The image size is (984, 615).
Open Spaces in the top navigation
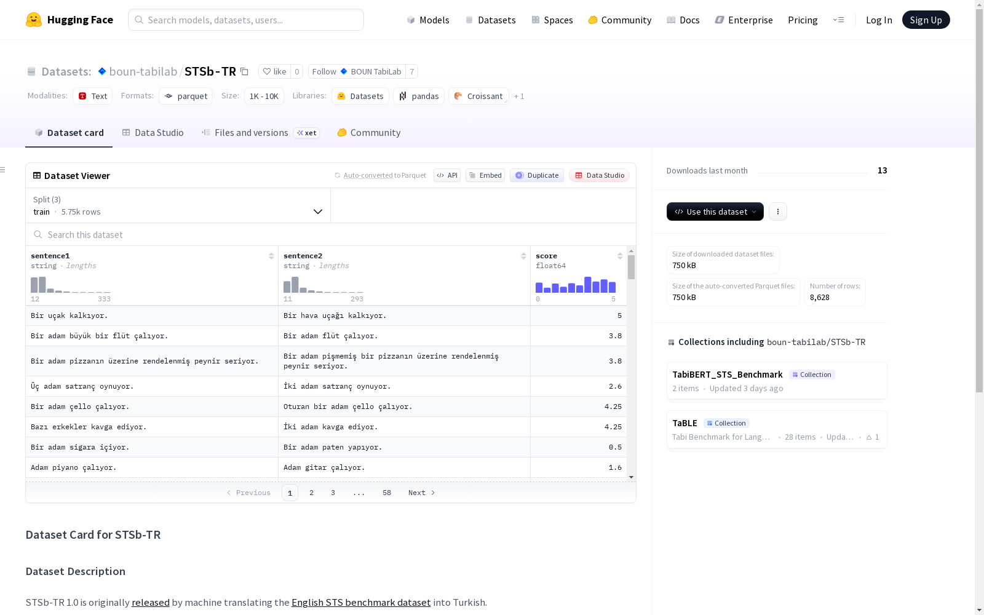pos(552,20)
